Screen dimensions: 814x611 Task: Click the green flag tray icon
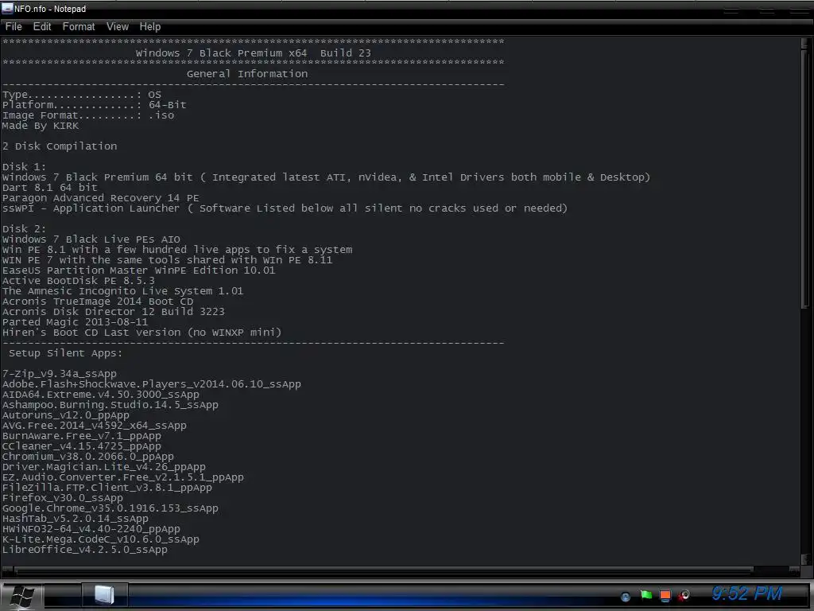coord(645,595)
